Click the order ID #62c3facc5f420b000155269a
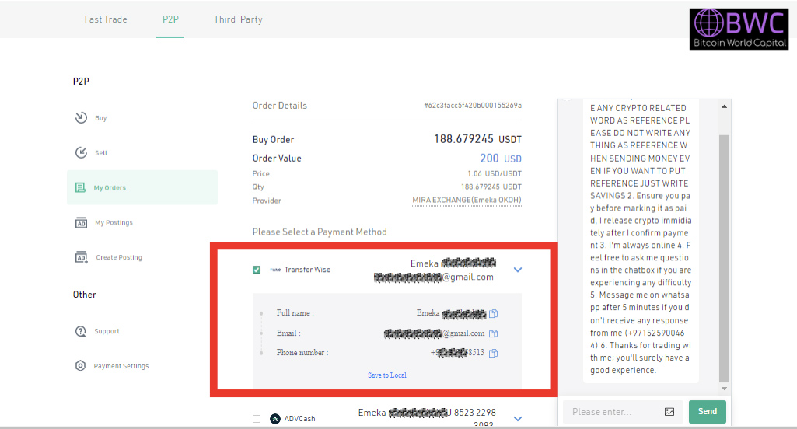 coord(473,106)
